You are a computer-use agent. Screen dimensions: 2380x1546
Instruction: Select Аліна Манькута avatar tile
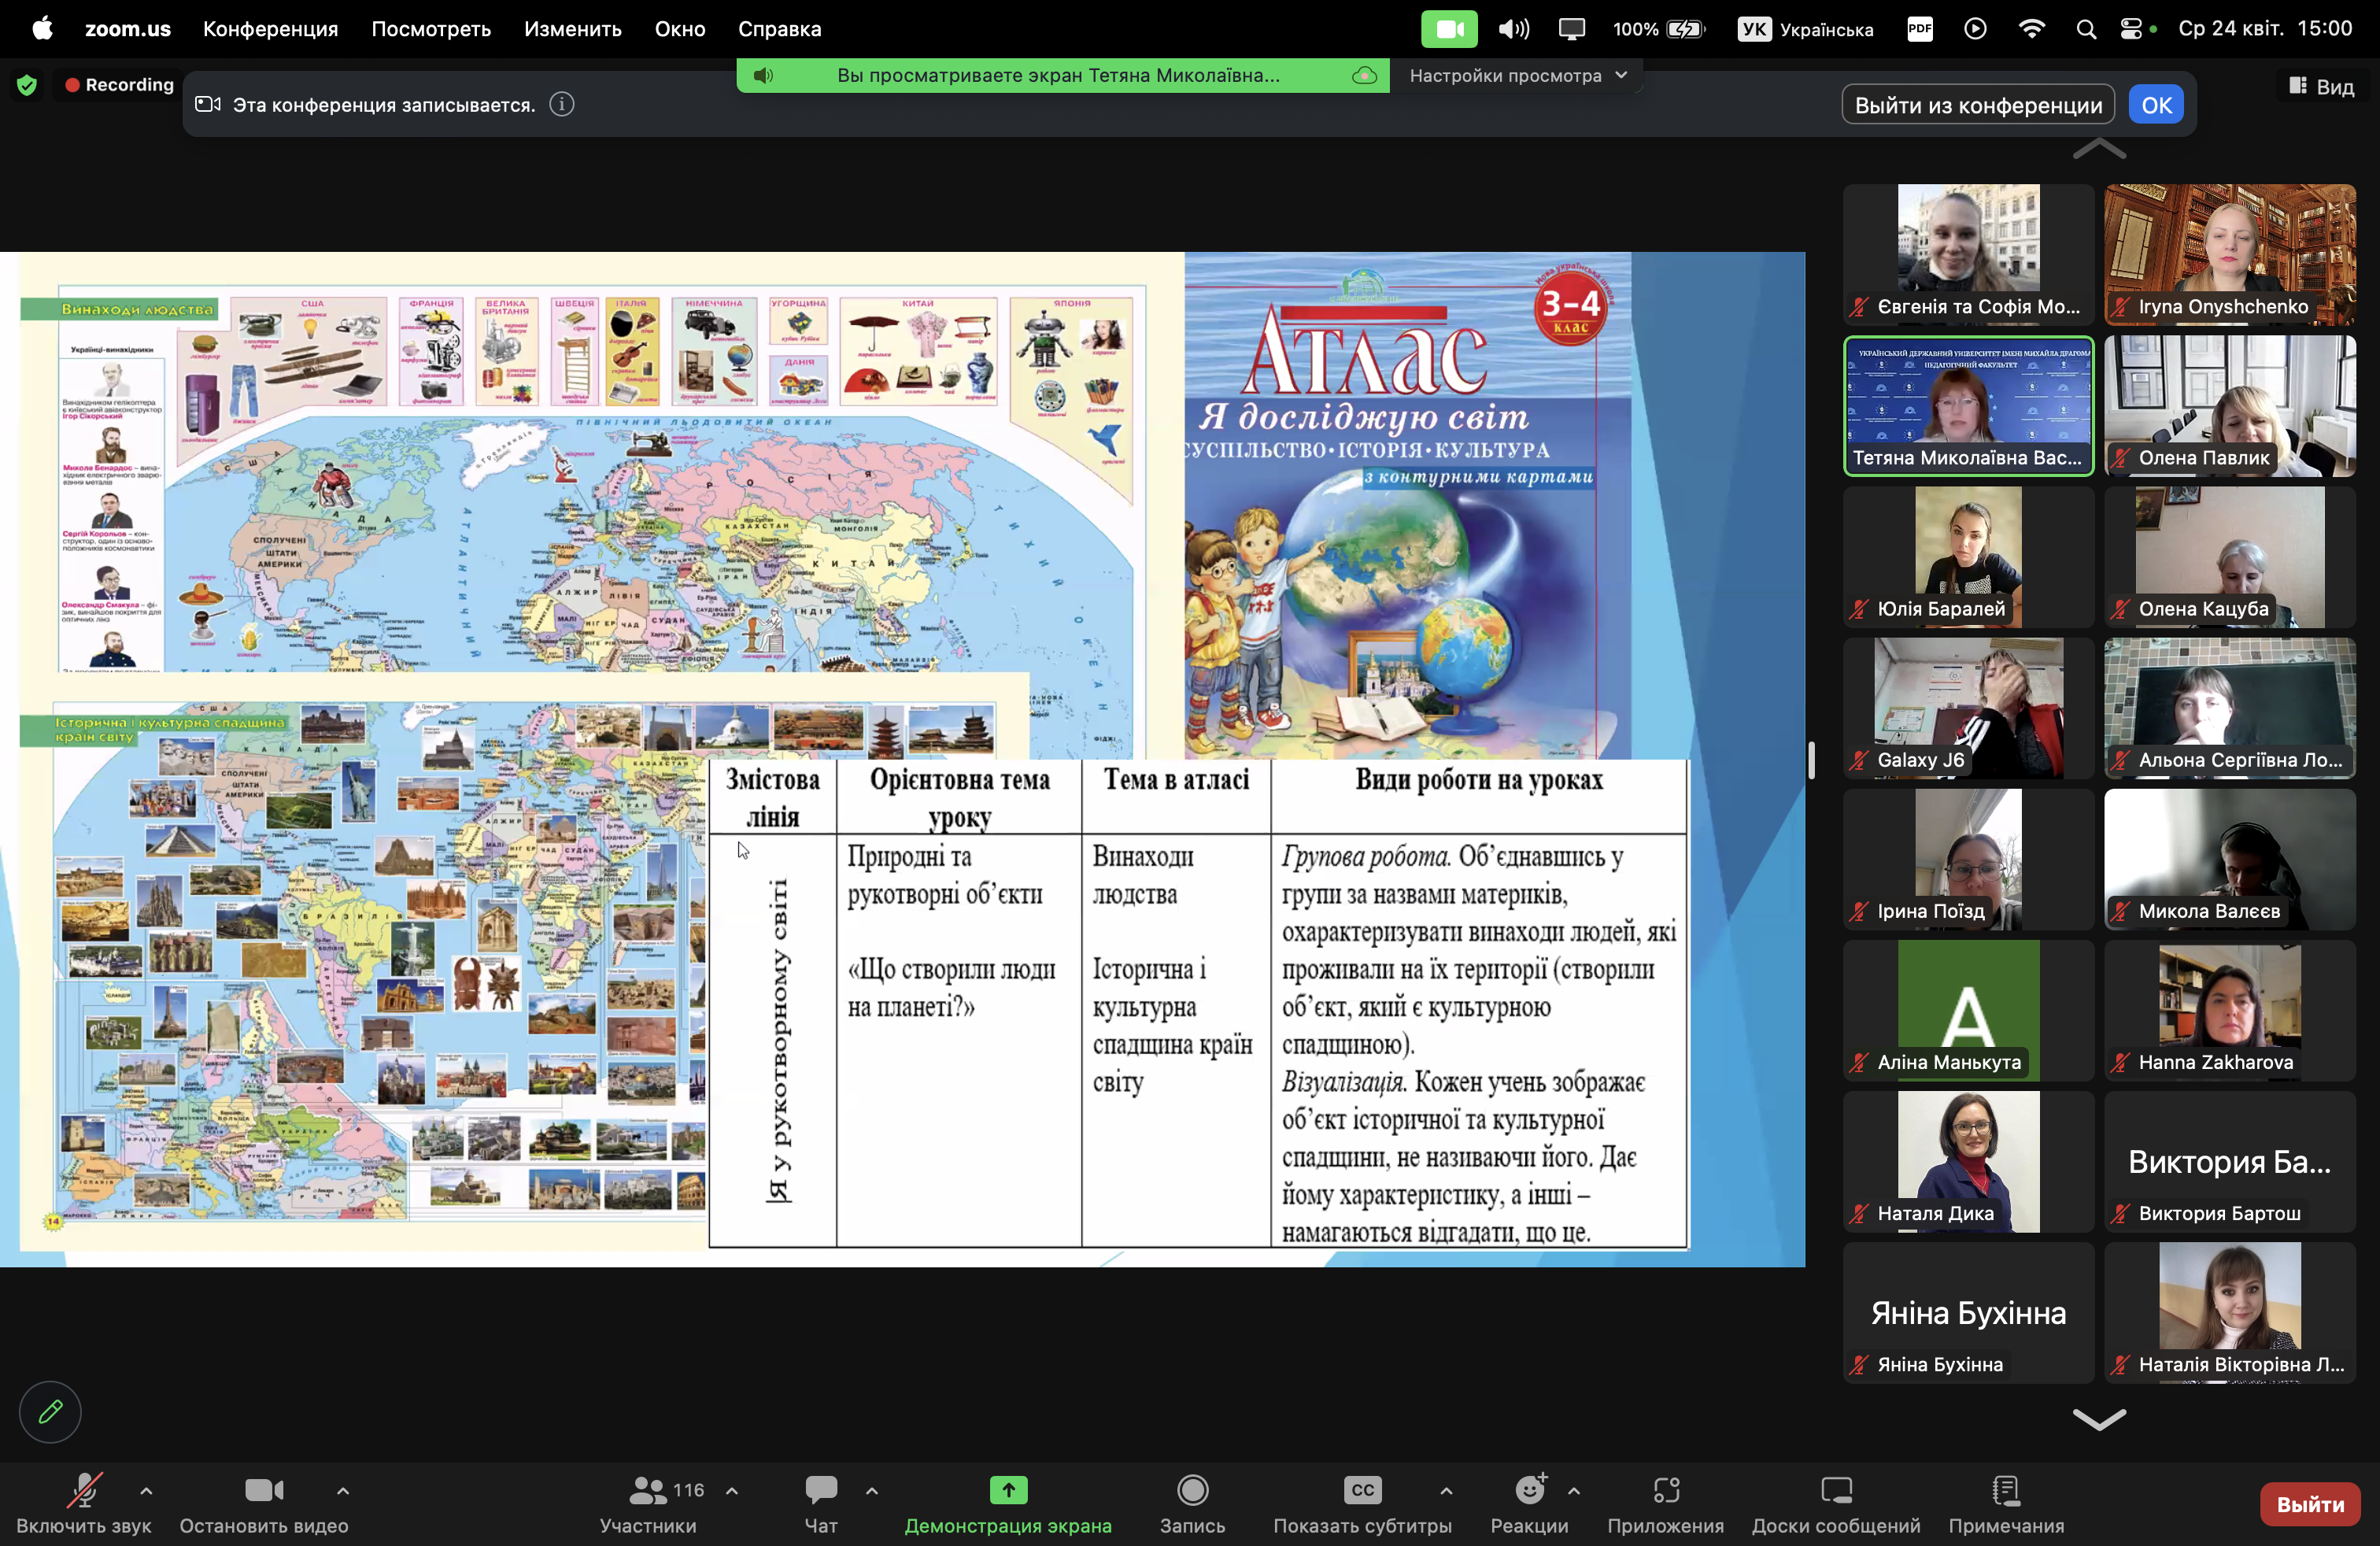[1968, 1010]
